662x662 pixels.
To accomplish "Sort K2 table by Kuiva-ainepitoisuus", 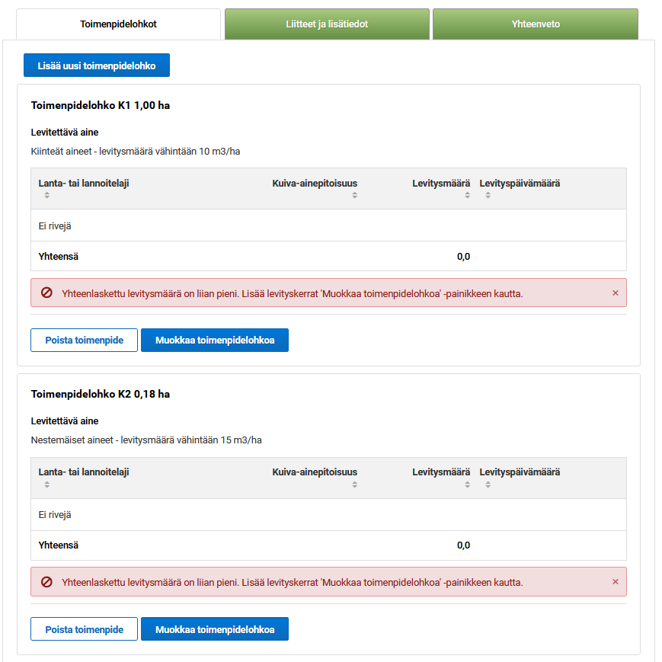I will point(315,472).
